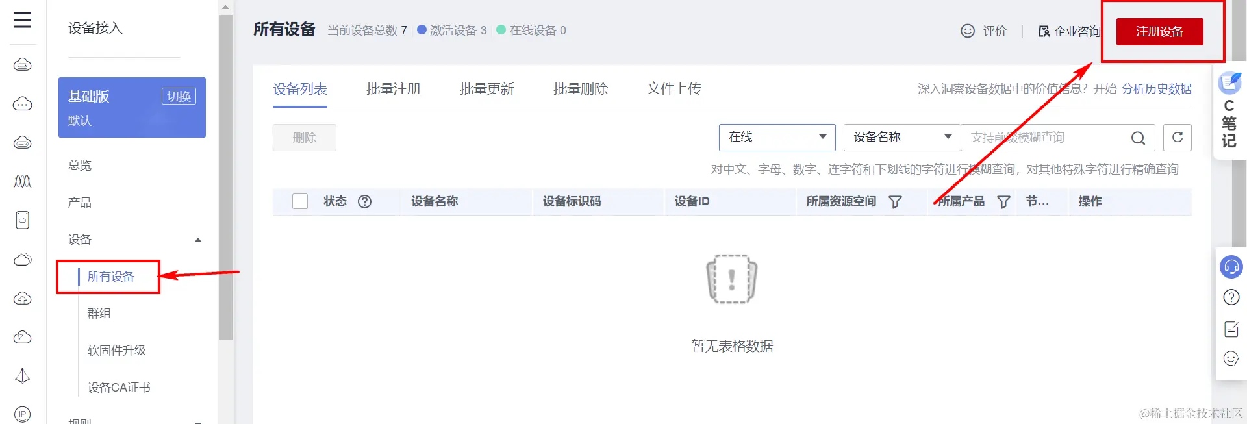The image size is (1247, 424).
Task: Click the 注册设备 button
Action: 1159,32
